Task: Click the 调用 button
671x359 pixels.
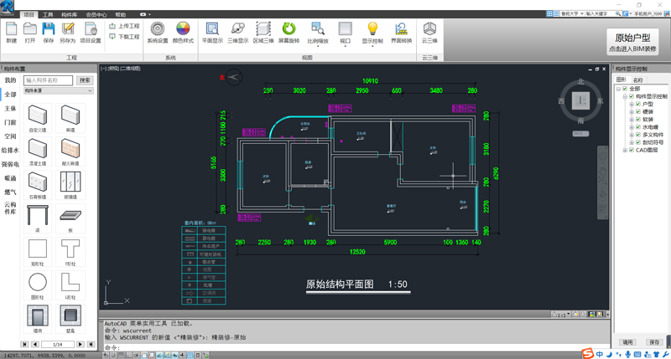Action: pyautogui.click(x=627, y=342)
